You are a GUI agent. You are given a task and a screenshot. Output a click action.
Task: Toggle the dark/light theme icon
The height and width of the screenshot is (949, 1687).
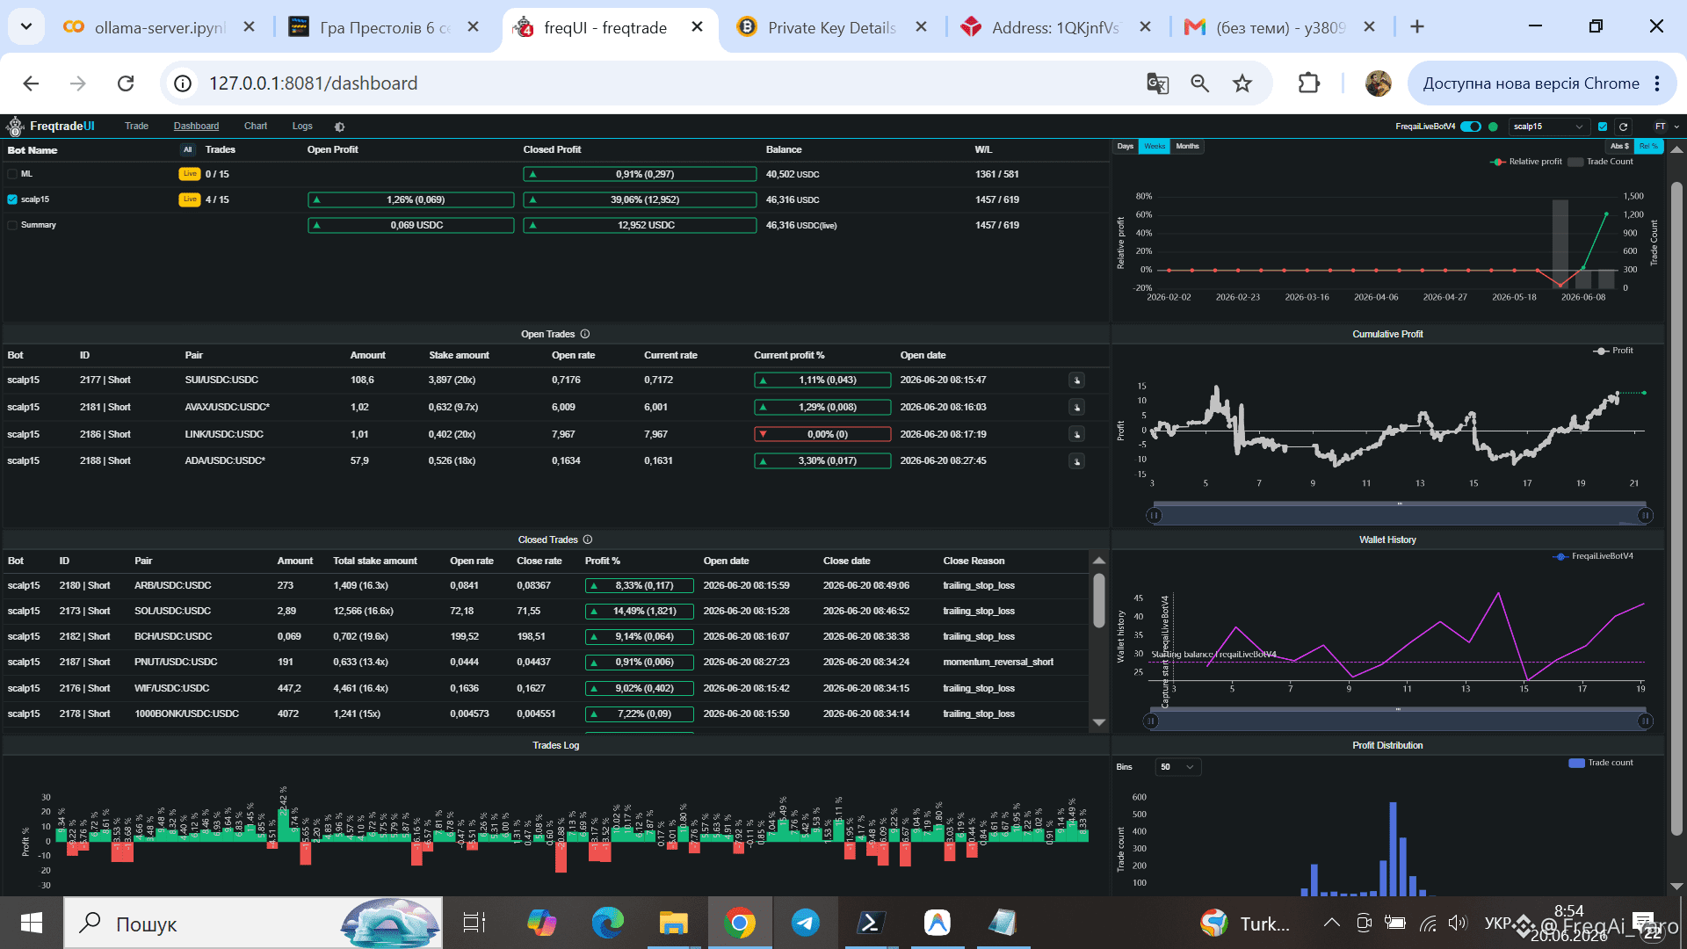339,127
